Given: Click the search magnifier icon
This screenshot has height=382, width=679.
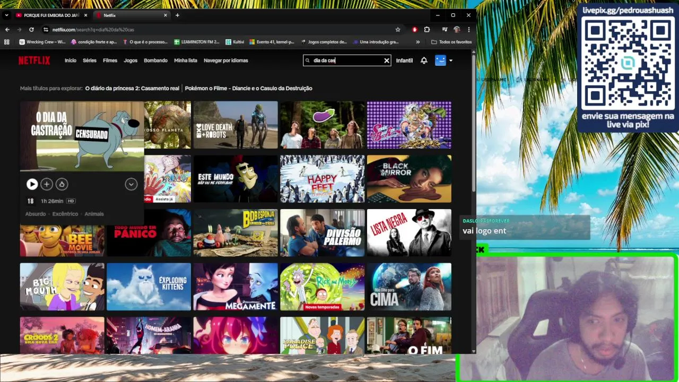Looking at the screenshot, I should coord(308,60).
